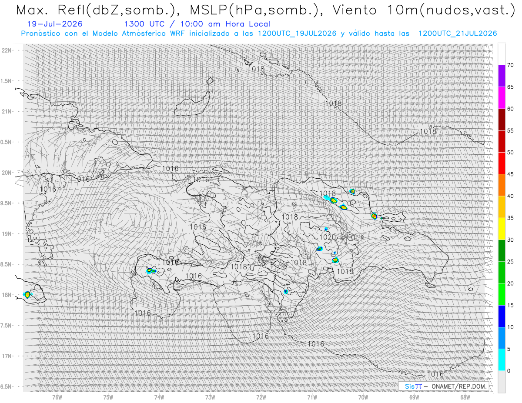Select the magenta 60–65 dBZ colorbar segment
This screenshot has width=522, height=403.
point(502,98)
